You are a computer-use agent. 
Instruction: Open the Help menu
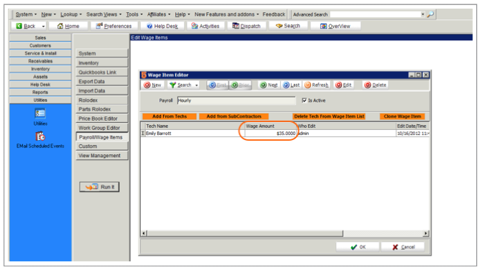tap(182, 14)
